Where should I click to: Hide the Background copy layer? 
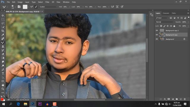pos(157,35)
